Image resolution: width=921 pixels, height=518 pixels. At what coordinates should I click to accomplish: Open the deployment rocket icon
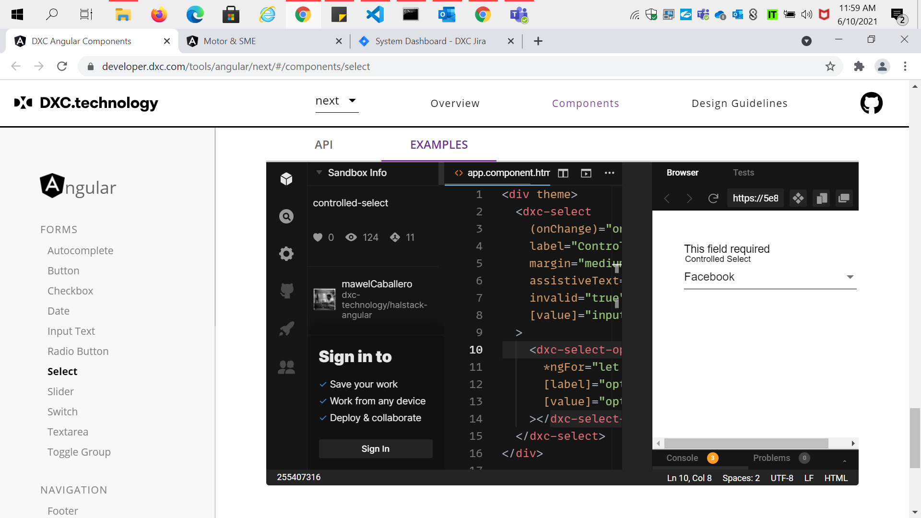click(286, 329)
